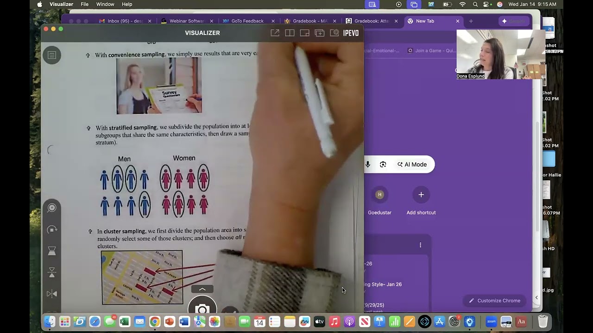This screenshot has width=593, height=333.
Task: Close the GoTo Feedback tab
Action: [x=273, y=21]
